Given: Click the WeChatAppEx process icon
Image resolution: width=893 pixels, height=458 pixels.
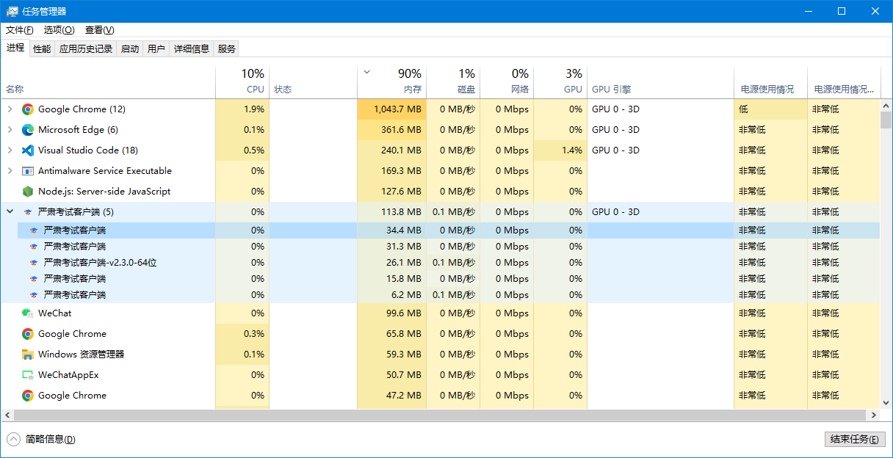Looking at the screenshot, I should pyautogui.click(x=28, y=375).
